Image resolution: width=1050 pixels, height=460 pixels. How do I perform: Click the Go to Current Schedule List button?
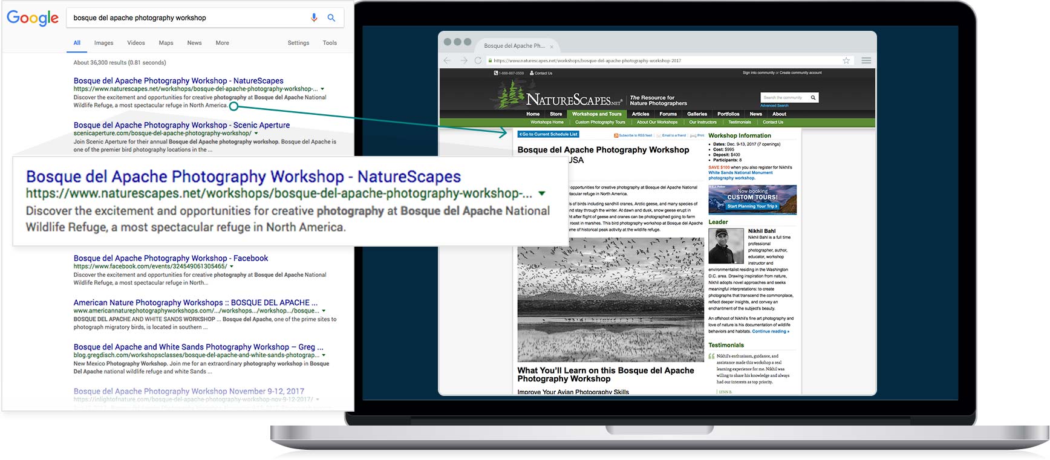[549, 134]
